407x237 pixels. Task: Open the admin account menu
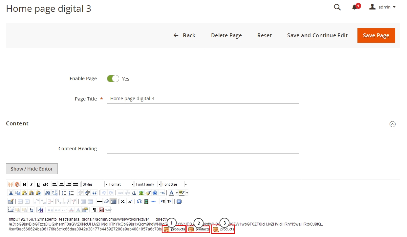click(383, 7)
